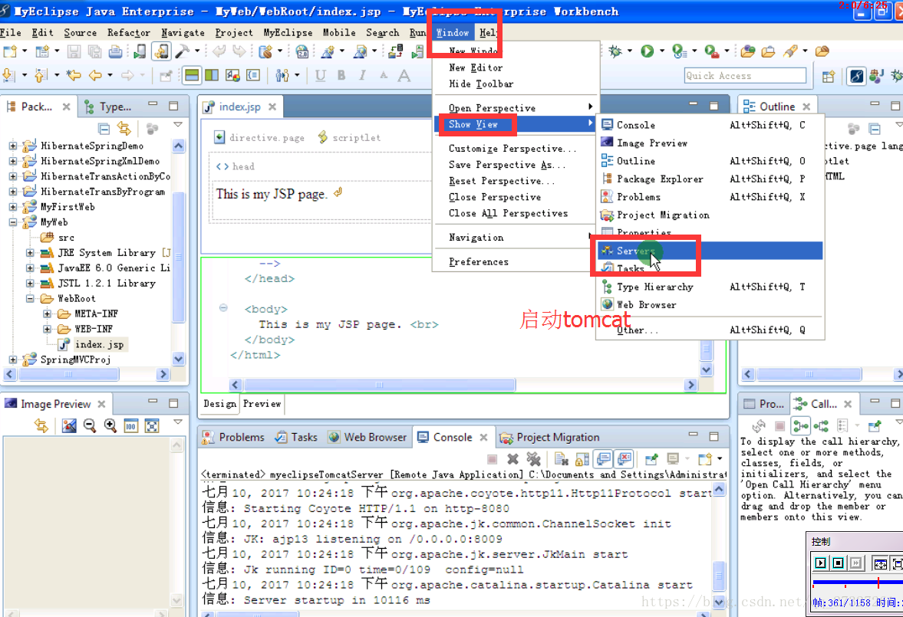Screen dimensions: 903x617
Task: Click the Run green play toolbar button
Action: (x=648, y=52)
